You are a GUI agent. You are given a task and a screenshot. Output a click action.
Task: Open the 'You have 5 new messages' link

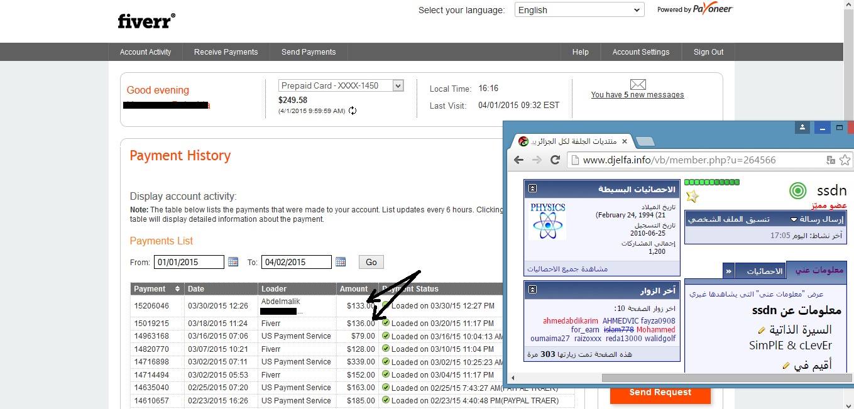coord(637,95)
